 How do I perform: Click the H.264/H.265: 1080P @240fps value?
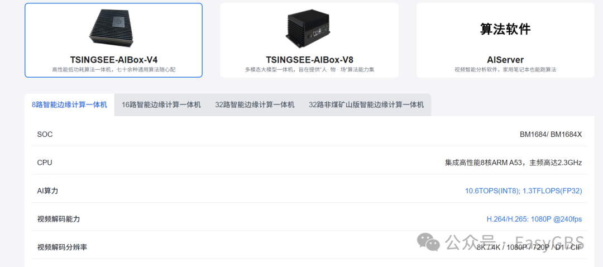point(534,220)
